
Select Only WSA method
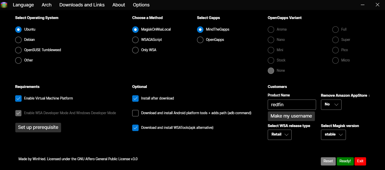[136, 50]
